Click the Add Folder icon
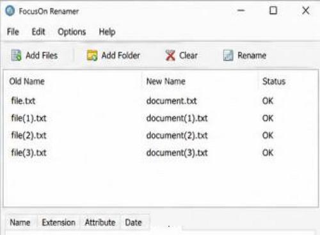320x235 pixels. (92, 56)
